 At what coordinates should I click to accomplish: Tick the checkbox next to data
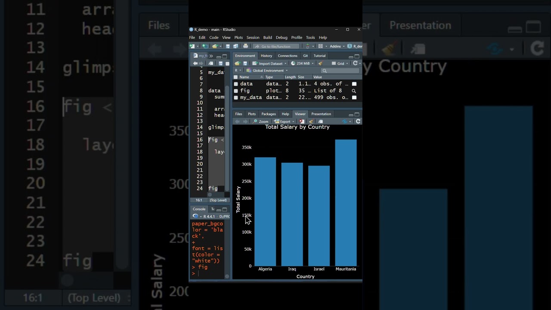(236, 84)
